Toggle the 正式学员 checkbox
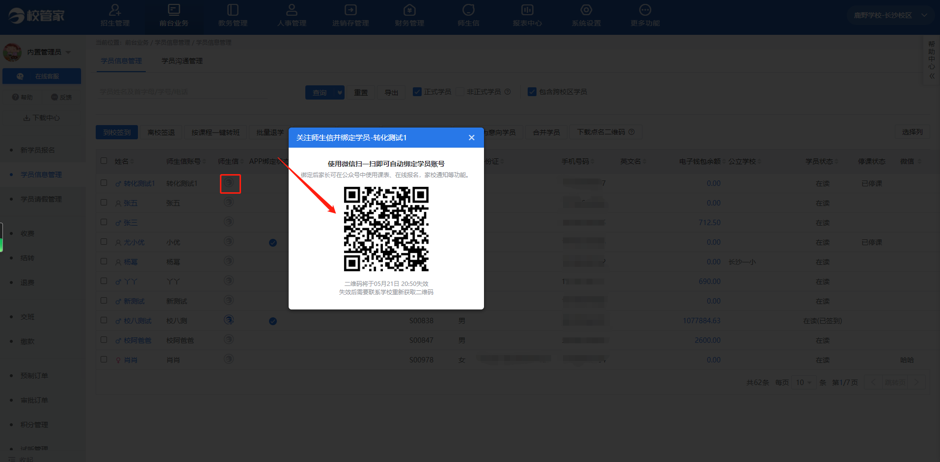This screenshot has height=462, width=940. (417, 92)
